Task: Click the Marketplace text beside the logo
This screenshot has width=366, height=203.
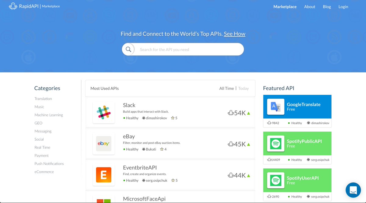Action: click(51, 6)
